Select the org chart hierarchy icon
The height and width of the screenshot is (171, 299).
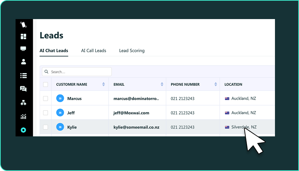24,103
